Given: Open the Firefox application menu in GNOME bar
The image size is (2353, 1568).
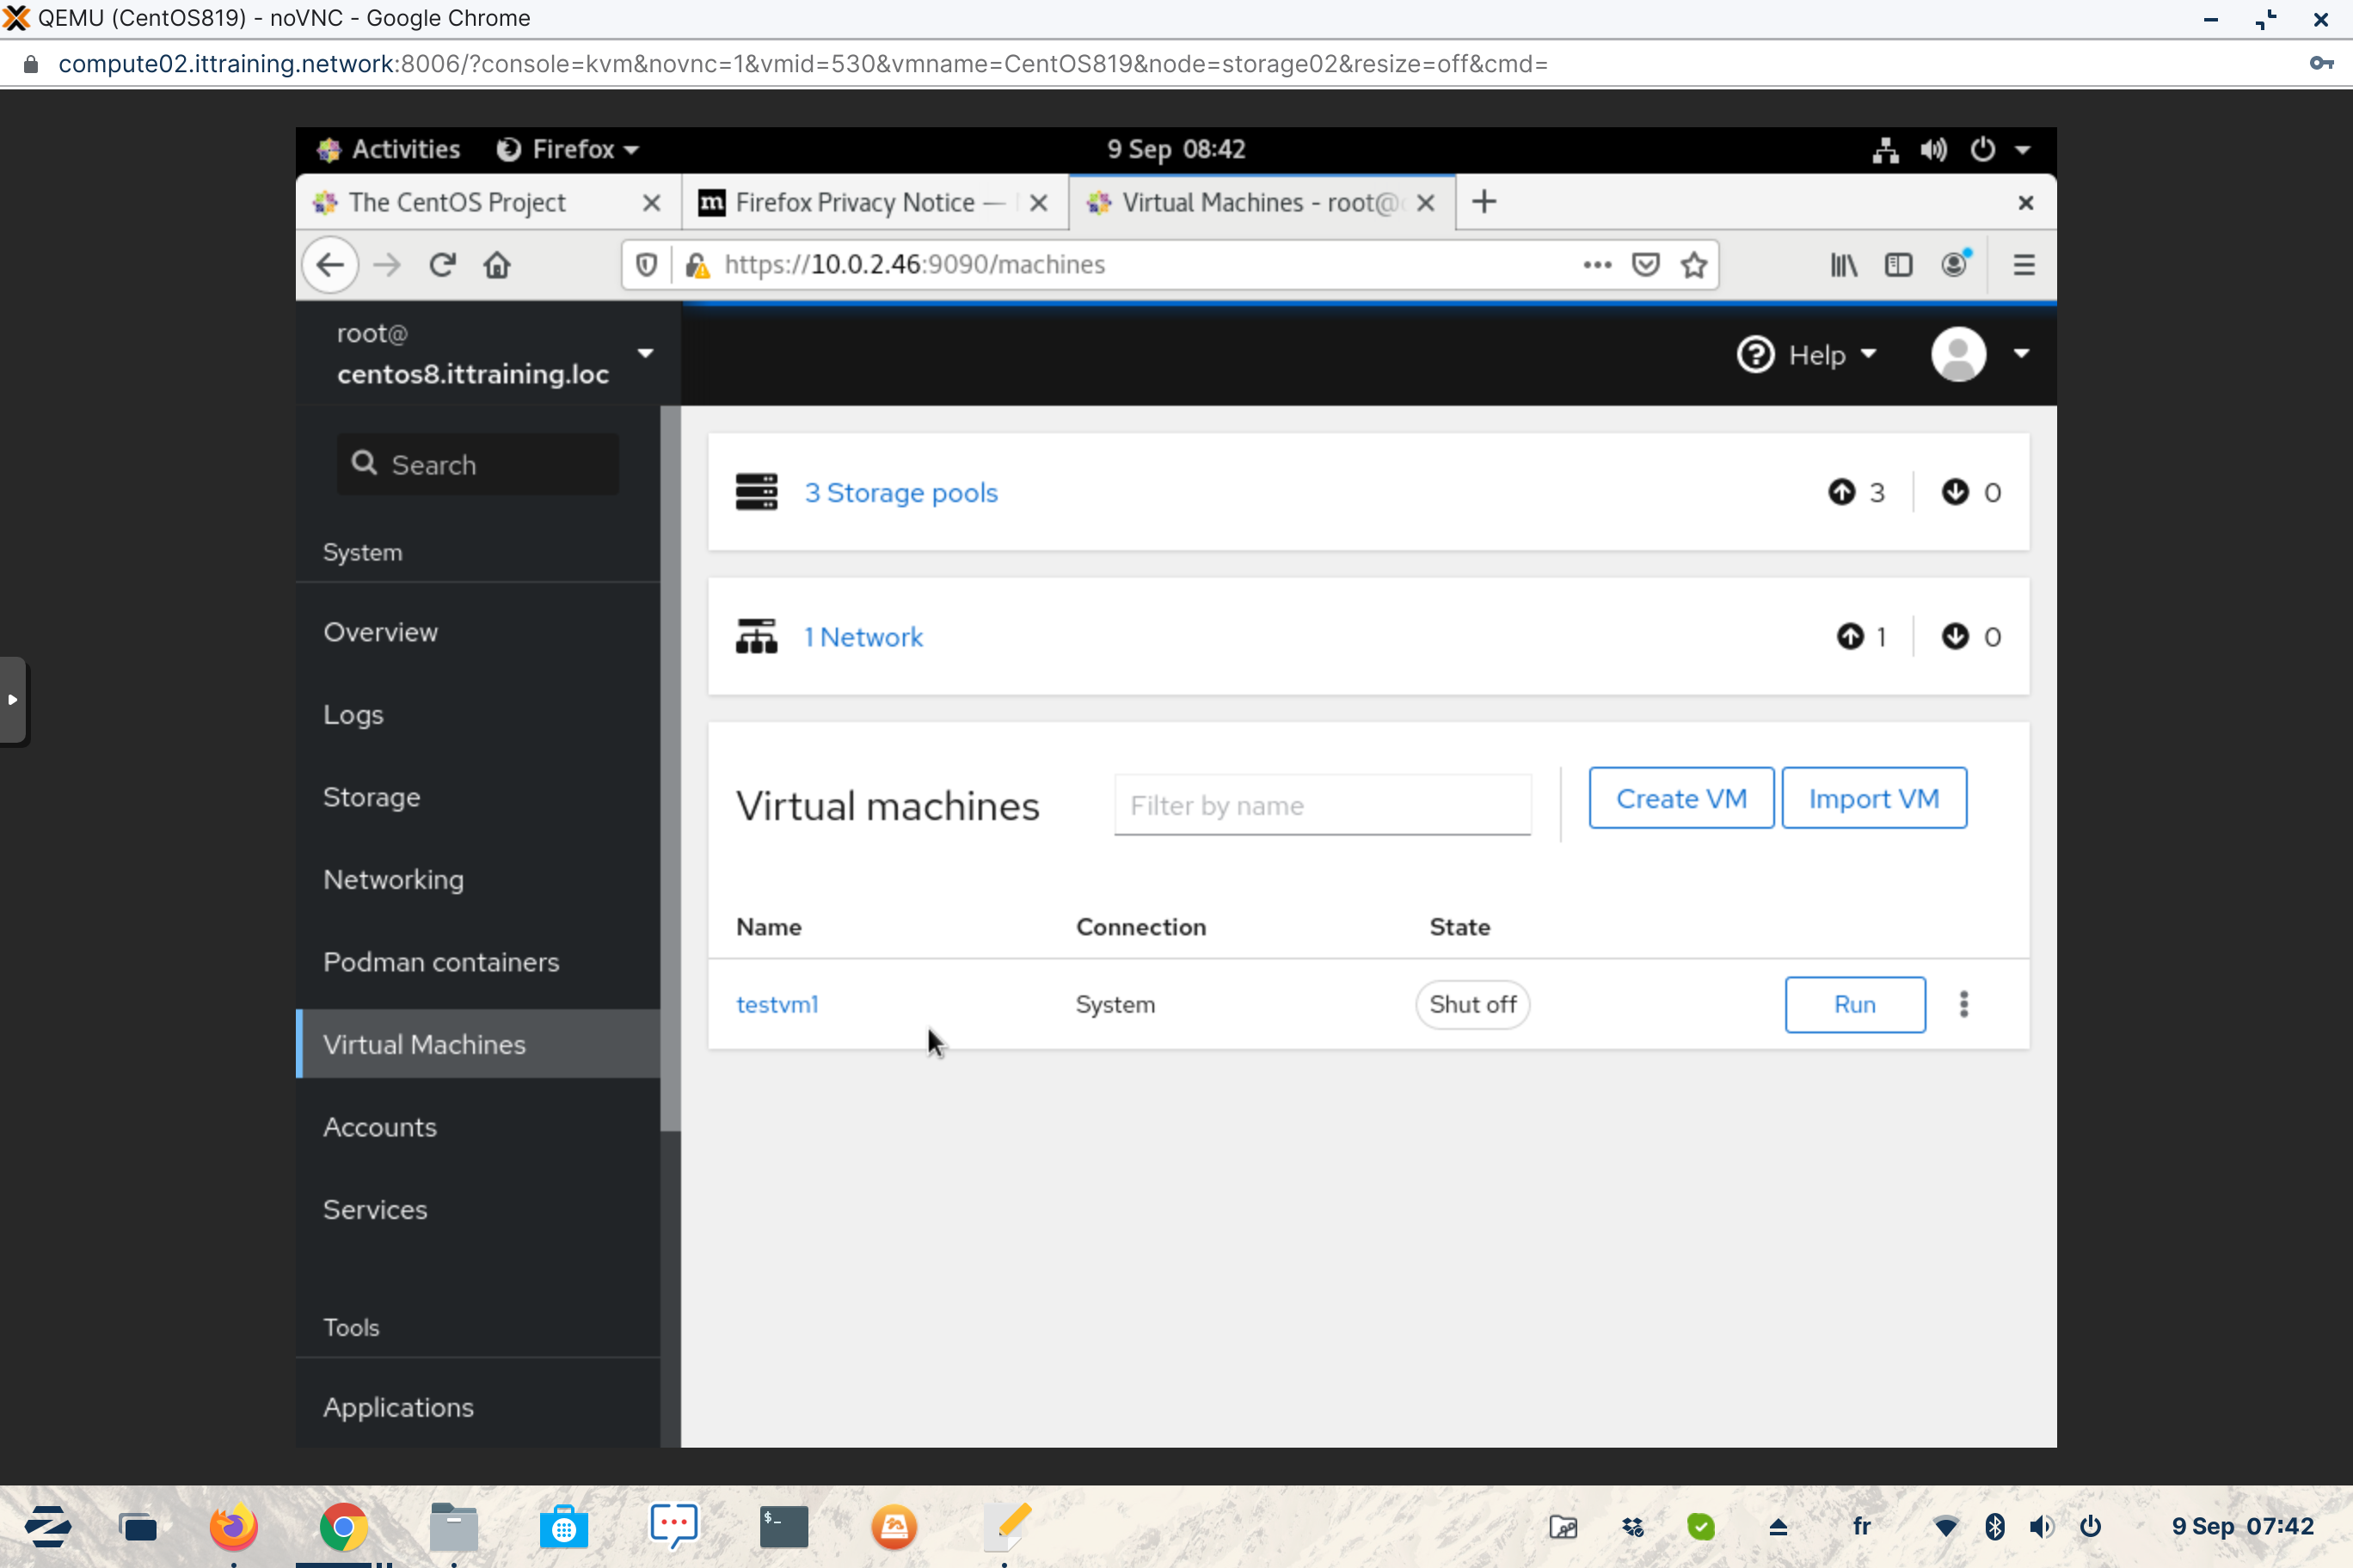Looking at the screenshot, I should pyautogui.click(x=568, y=149).
